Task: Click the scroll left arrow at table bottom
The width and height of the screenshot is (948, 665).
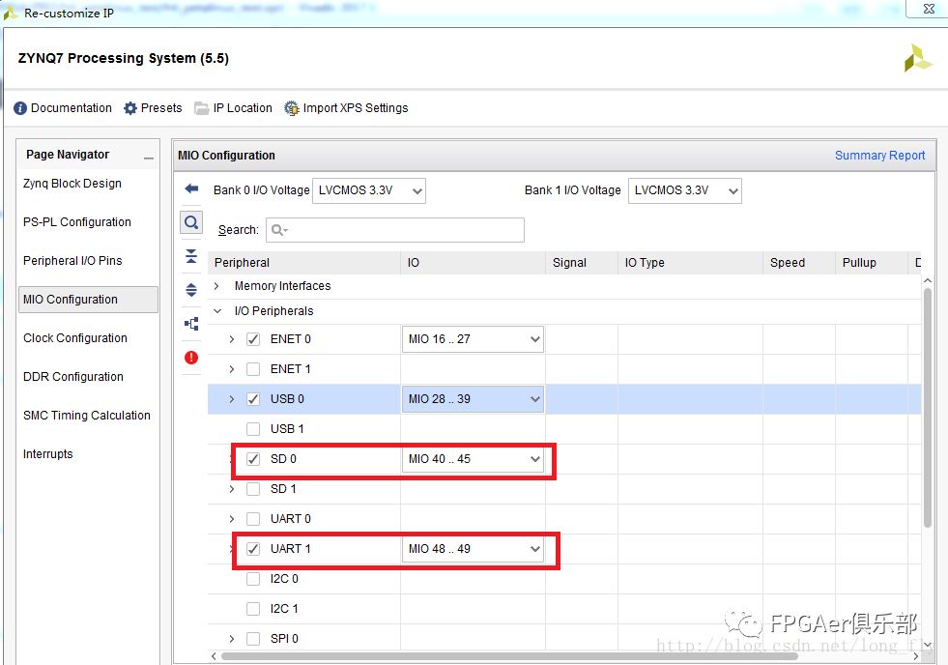Action: click(214, 656)
